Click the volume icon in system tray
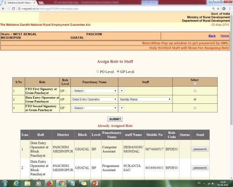 (x=213, y=184)
